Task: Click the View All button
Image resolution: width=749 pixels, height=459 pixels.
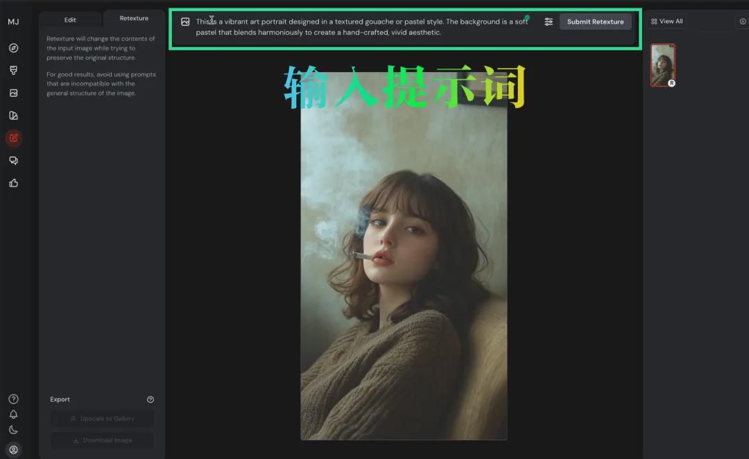Action: tap(666, 21)
